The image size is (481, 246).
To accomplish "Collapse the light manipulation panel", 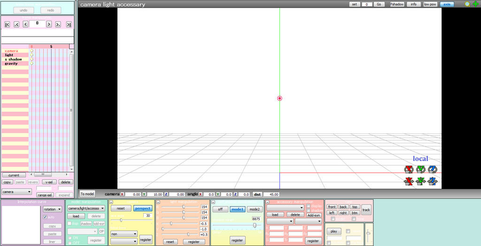I will [x=158, y=202].
